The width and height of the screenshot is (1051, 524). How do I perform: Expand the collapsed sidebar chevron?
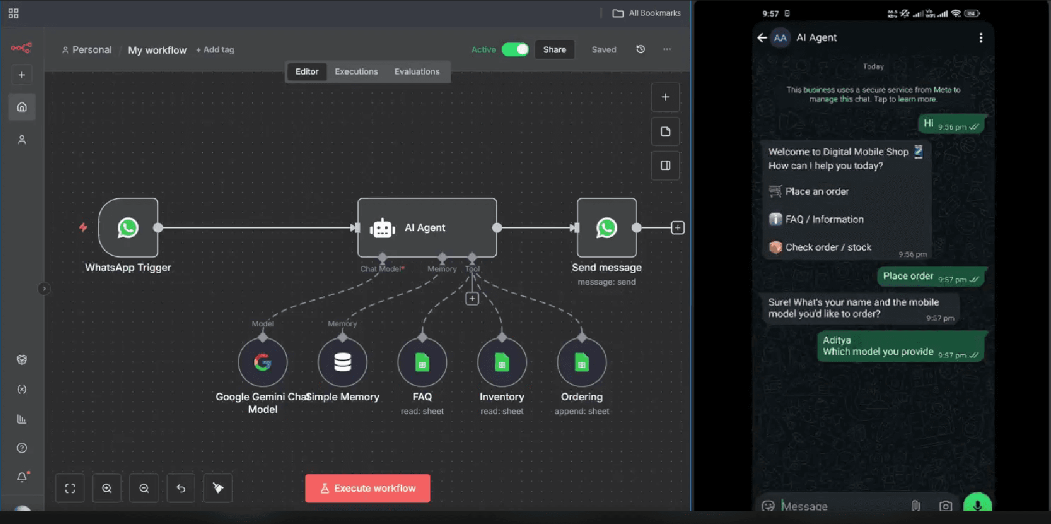pos(44,289)
